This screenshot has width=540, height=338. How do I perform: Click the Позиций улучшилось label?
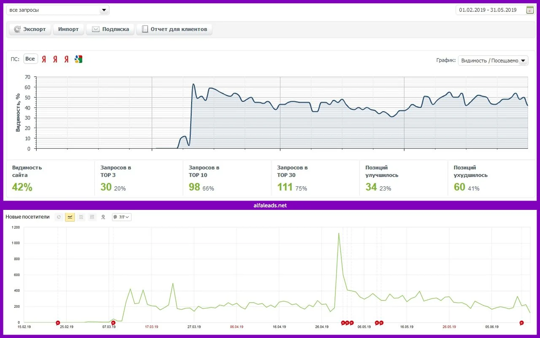[x=382, y=171]
